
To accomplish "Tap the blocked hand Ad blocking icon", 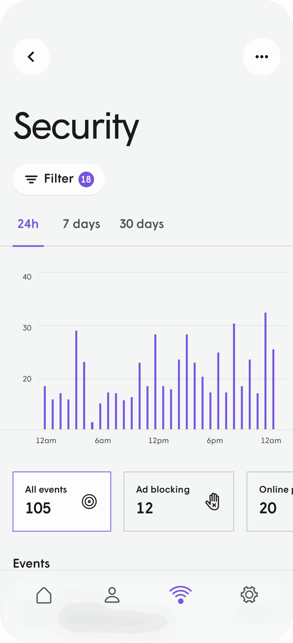I will click(x=213, y=502).
